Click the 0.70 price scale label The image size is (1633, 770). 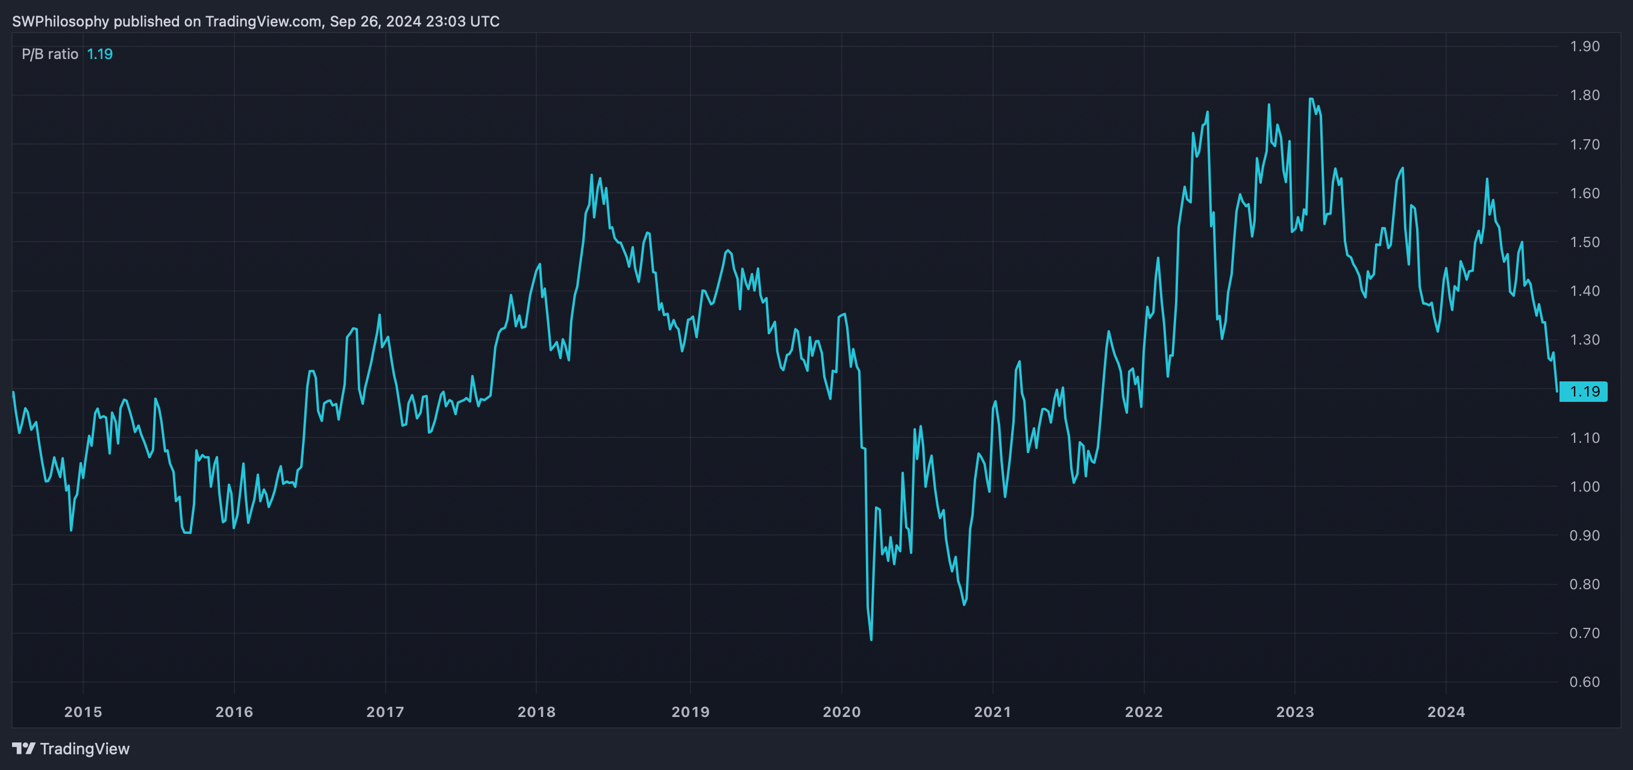[x=1584, y=633]
